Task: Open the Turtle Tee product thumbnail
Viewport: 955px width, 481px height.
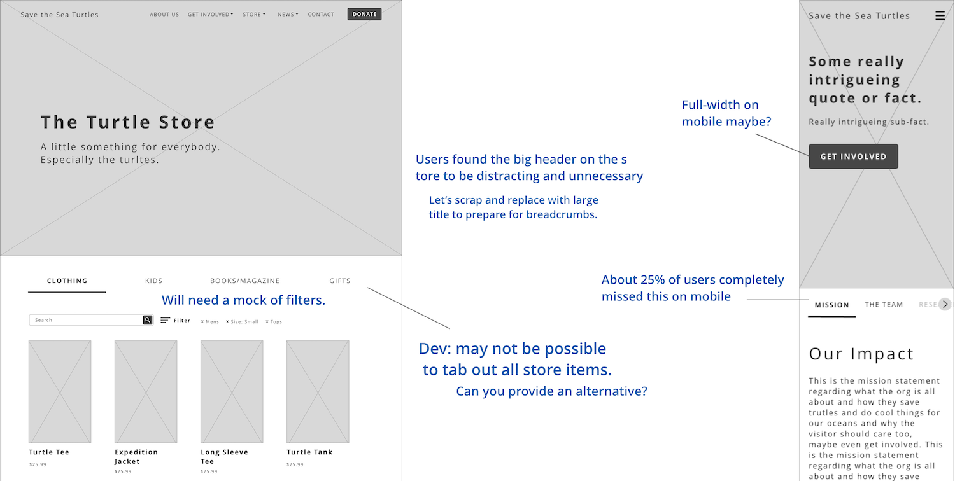Action: pyautogui.click(x=59, y=391)
